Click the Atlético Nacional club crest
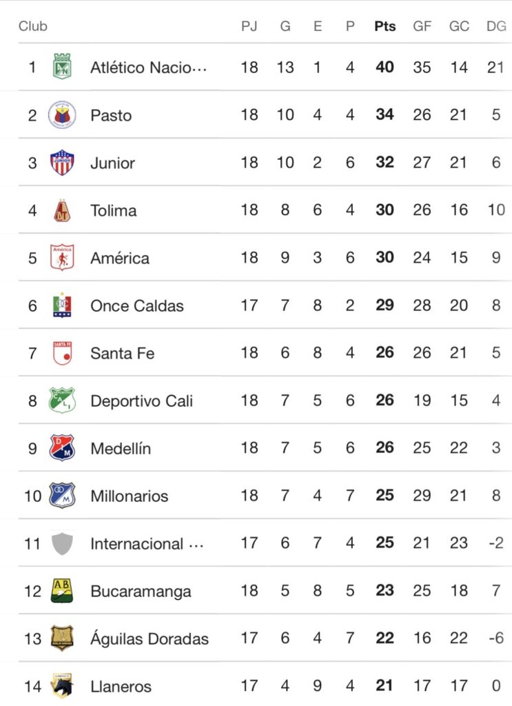Image resolution: width=512 pixels, height=706 pixels. (62, 67)
